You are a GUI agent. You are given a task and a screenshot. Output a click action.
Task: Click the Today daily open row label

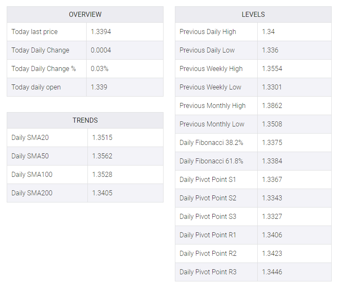36,87
